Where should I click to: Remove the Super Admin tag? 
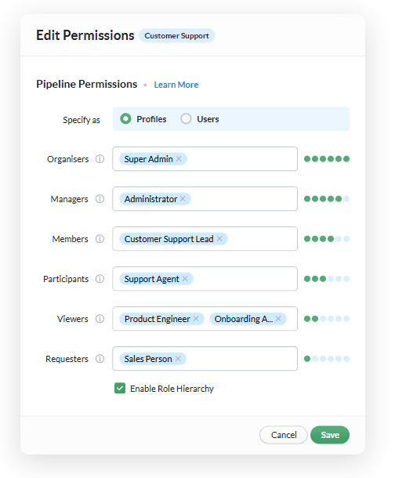[179, 159]
